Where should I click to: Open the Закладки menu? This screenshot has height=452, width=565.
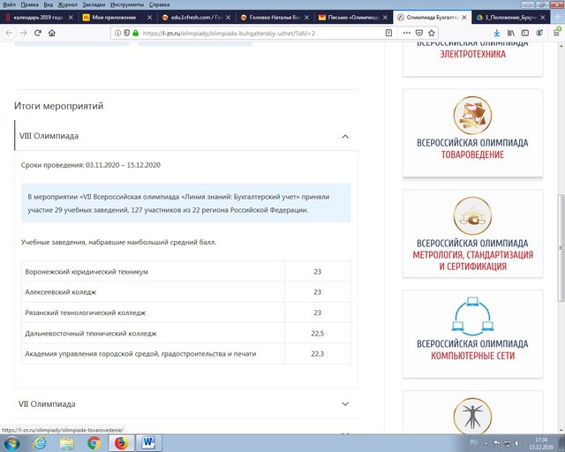tap(94, 4)
